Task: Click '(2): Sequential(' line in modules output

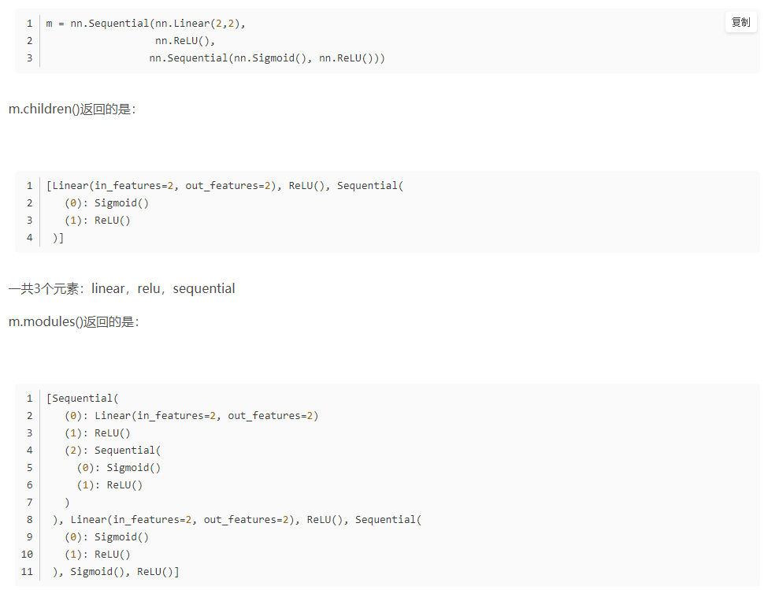Action: [x=113, y=450]
